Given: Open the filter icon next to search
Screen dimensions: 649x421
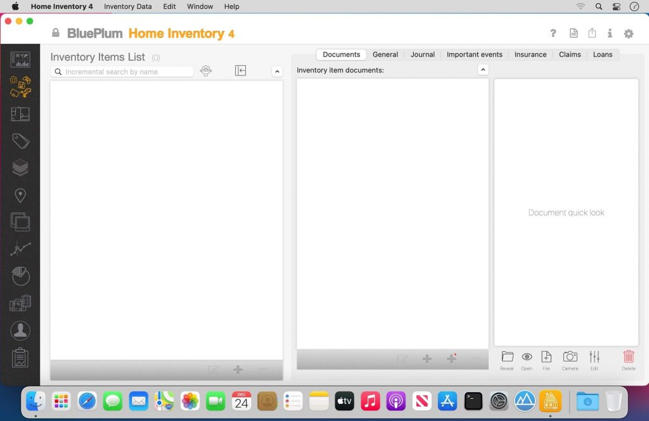Looking at the screenshot, I should coord(206,71).
